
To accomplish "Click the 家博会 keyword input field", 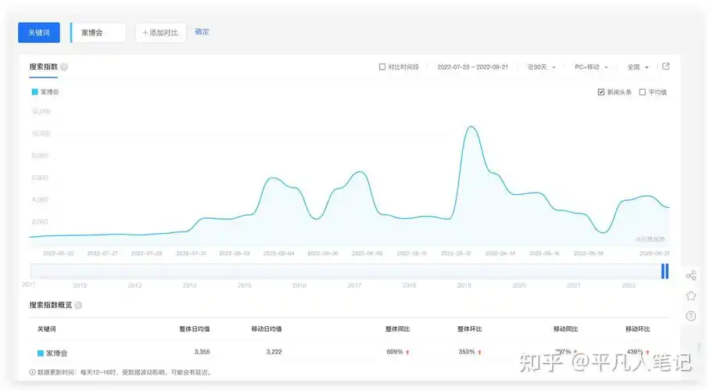I will point(99,33).
